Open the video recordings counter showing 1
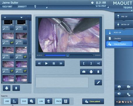The image size is (133, 106). point(129,87)
